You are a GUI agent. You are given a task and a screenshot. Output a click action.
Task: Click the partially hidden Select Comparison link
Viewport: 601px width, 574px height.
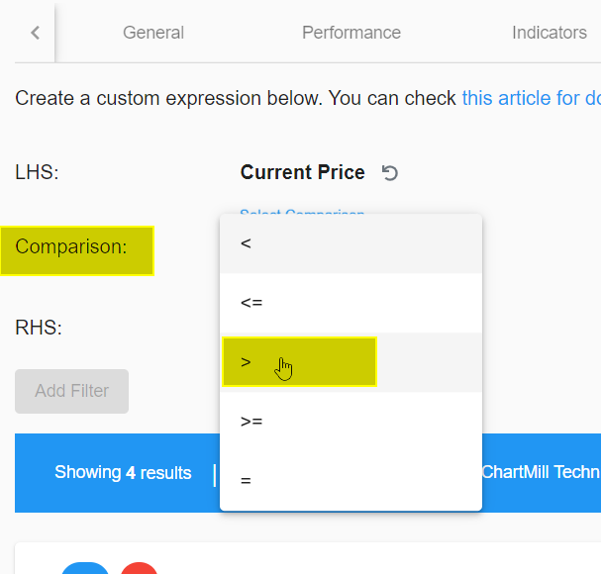tap(302, 211)
